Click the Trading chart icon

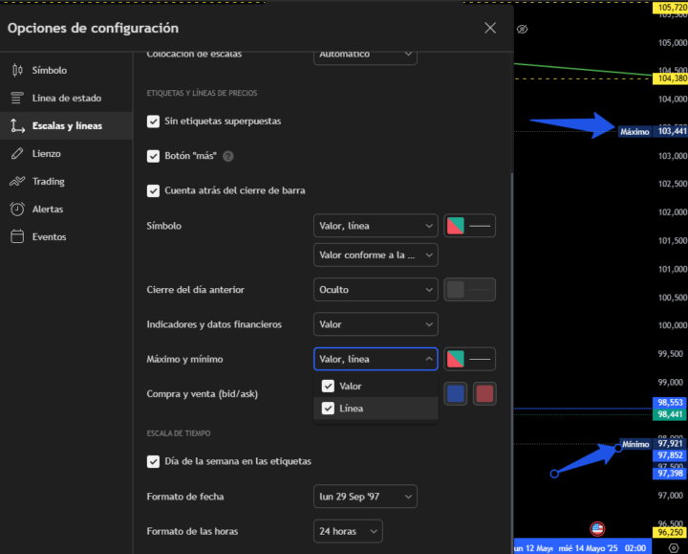pos(16,181)
